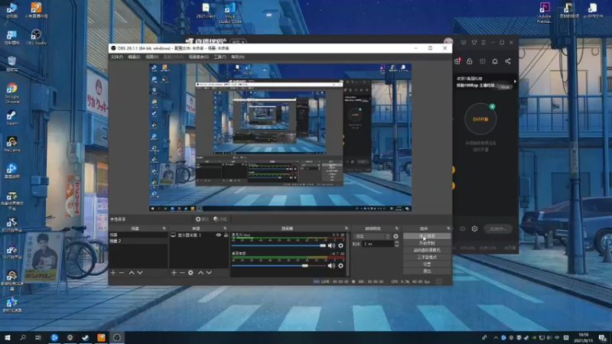The image size is (612, 344).
Task: Move the selected source down
Action: tap(209, 273)
